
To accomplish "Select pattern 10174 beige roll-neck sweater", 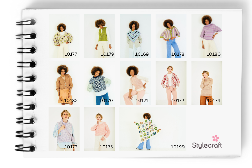I will [207, 83].
